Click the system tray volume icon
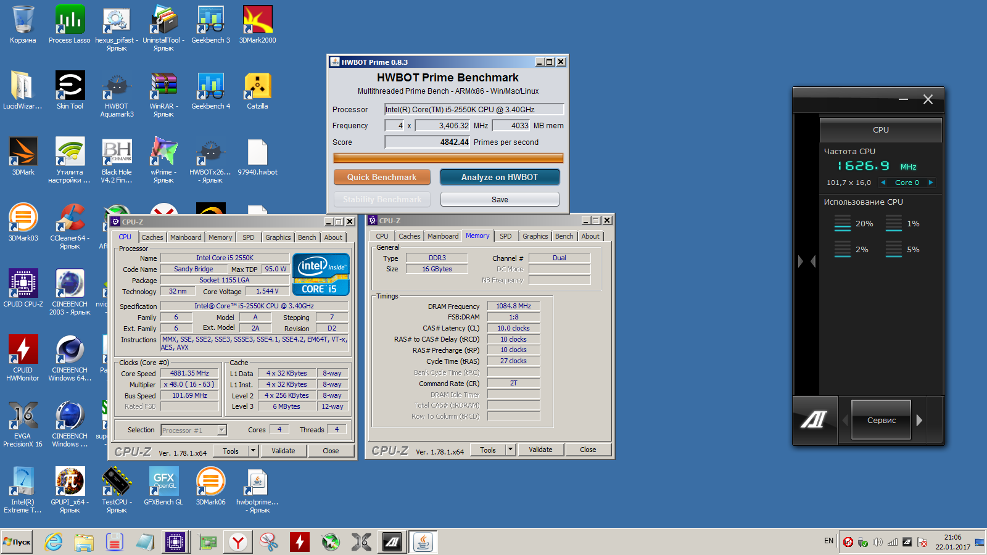This screenshot has height=555, width=987. tap(877, 542)
